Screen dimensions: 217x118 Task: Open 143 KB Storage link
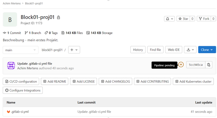point(99,33)
